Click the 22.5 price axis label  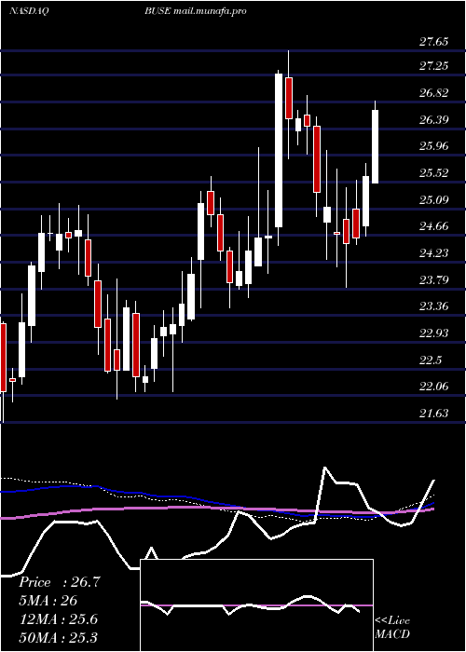(430, 360)
